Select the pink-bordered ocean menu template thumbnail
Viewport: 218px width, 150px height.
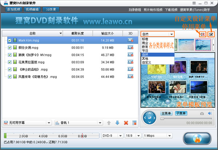[203, 45]
